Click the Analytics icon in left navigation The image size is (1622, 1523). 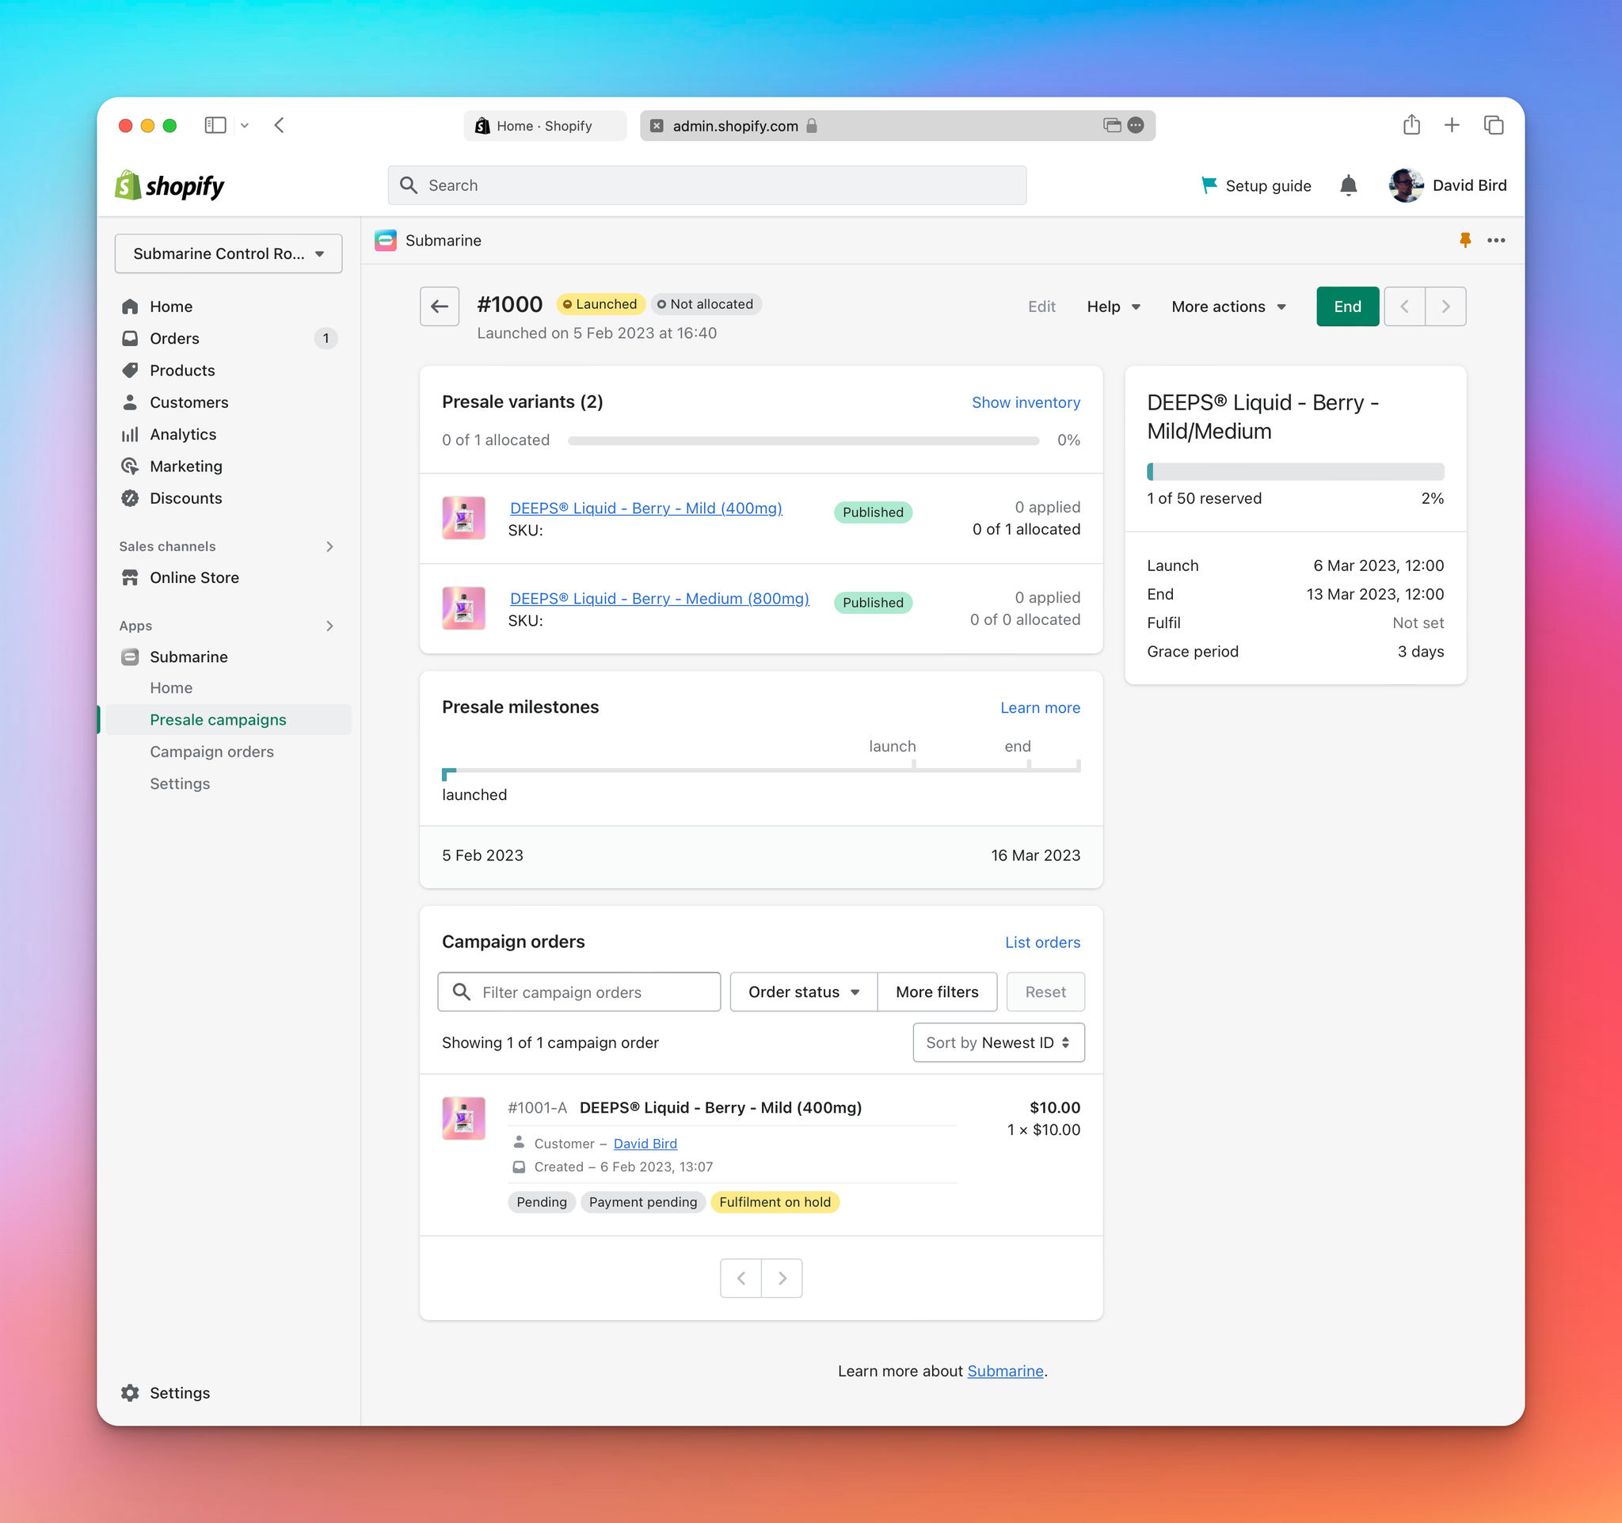(x=133, y=432)
